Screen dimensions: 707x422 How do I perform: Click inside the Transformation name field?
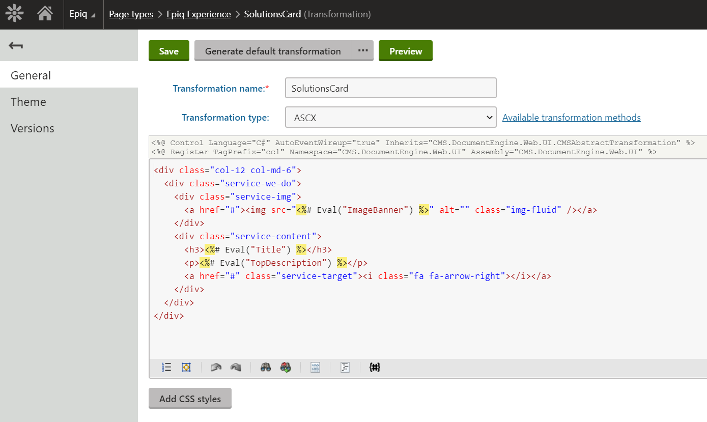click(390, 88)
